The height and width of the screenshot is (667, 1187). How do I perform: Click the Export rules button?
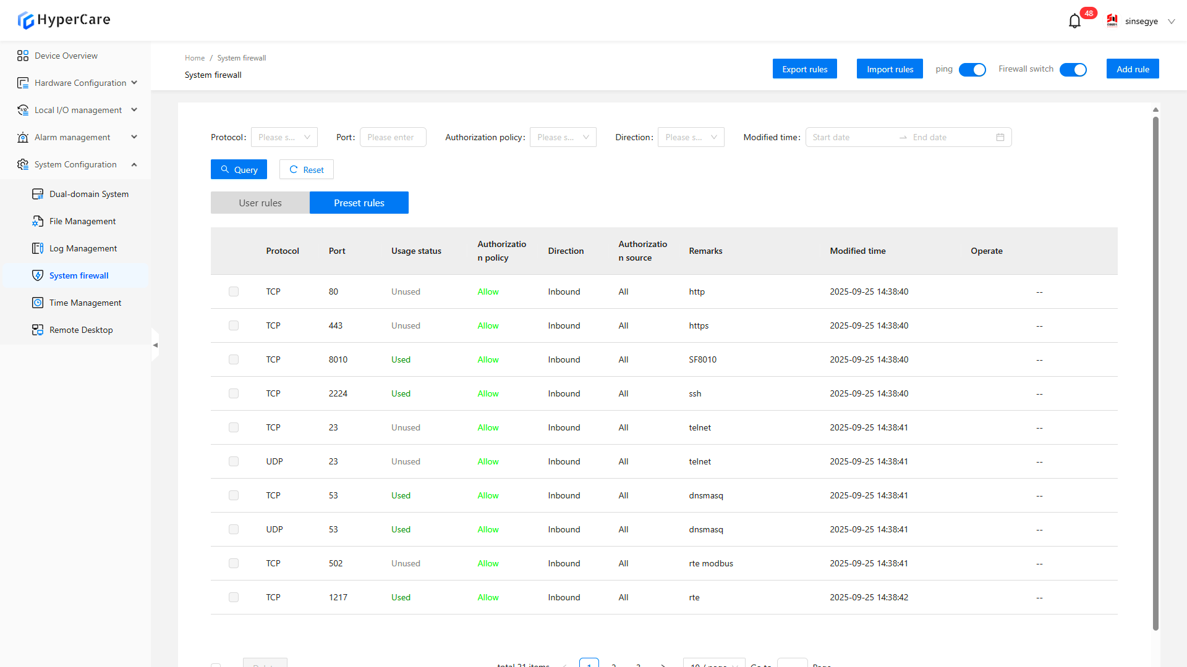coord(804,69)
